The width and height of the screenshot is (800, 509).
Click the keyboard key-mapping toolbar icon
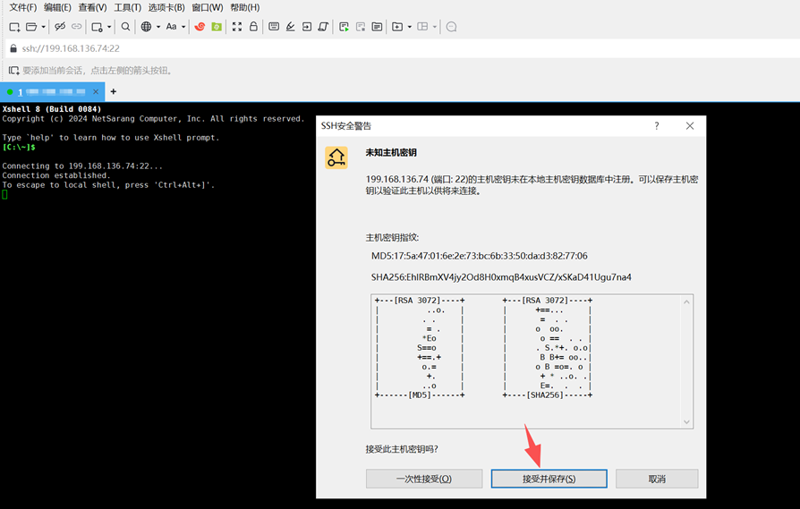point(274,27)
